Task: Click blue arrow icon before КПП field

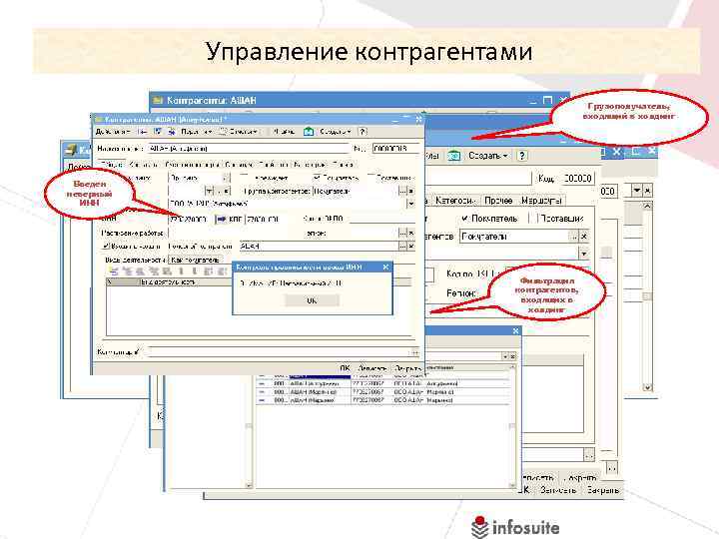Action: point(221,219)
